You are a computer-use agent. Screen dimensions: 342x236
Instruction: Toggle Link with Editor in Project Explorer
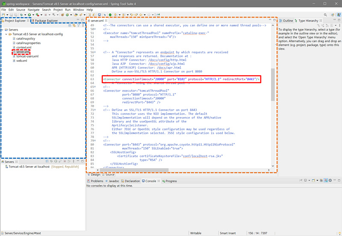74,26
